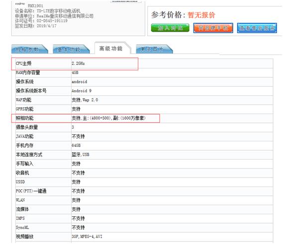
Task: Click the CPU主频 row label
Action: tap(24, 63)
